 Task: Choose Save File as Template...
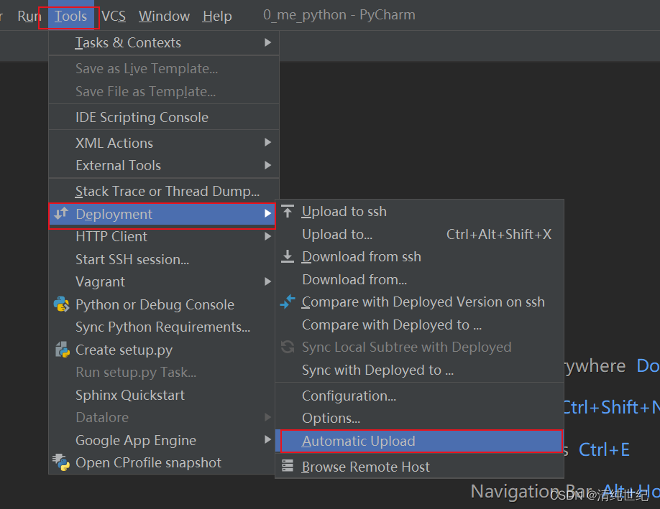click(x=164, y=91)
